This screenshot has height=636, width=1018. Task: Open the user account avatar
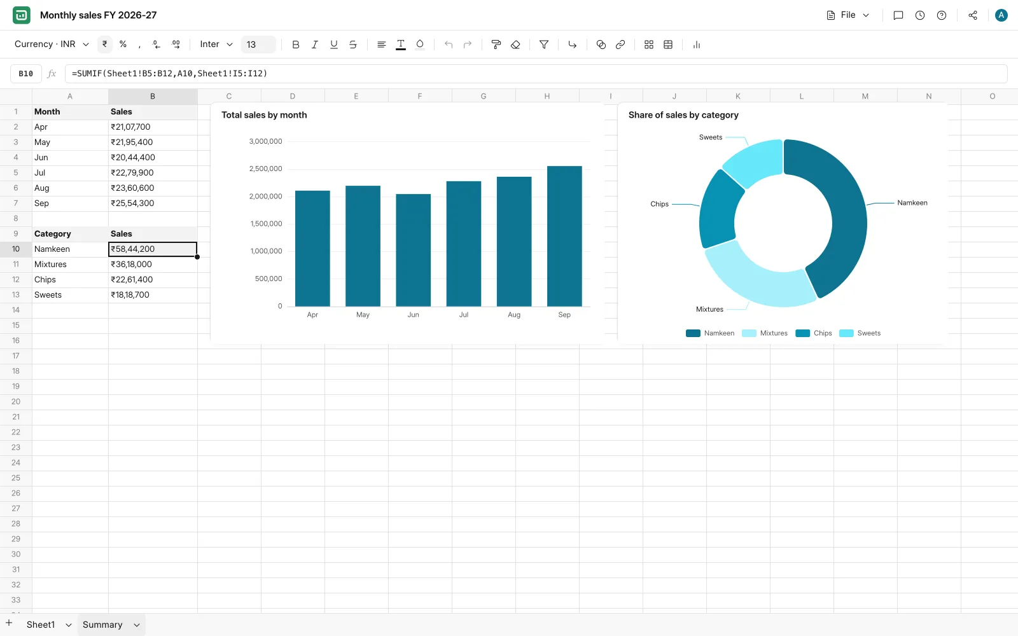pos(1001,15)
